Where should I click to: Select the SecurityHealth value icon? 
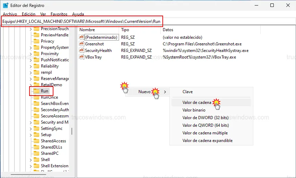82,51
